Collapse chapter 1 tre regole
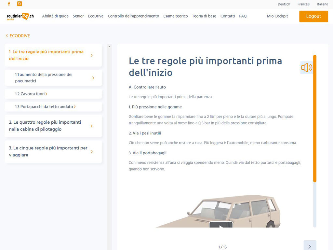The image size is (333, 250). pos(53,55)
